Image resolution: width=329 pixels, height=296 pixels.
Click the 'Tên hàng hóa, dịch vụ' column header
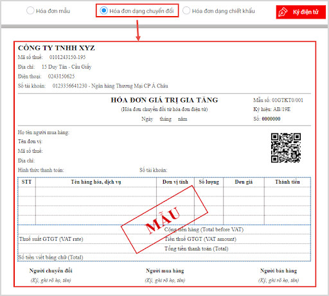coord(96,182)
